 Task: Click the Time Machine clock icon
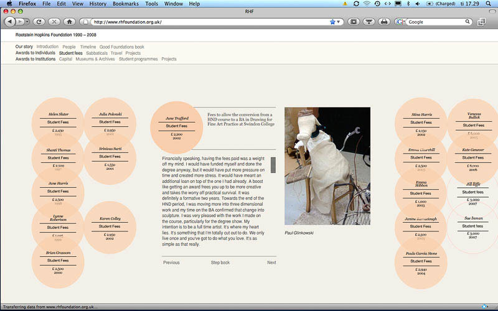377,4
